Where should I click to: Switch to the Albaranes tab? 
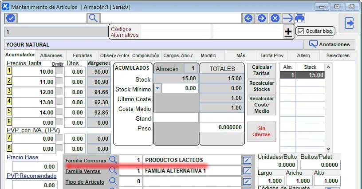point(51,55)
